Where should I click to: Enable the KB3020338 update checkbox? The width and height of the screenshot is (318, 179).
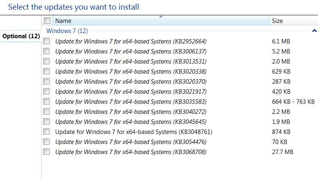point(46,71)
